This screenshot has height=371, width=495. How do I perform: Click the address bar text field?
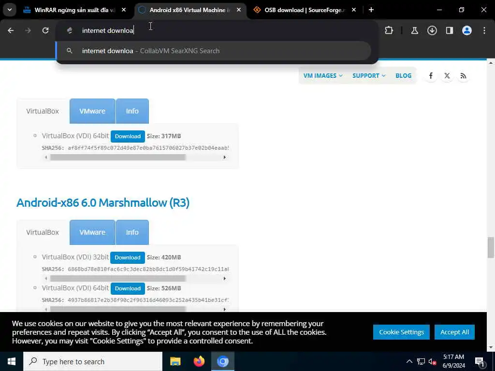[x=217, y=30]
